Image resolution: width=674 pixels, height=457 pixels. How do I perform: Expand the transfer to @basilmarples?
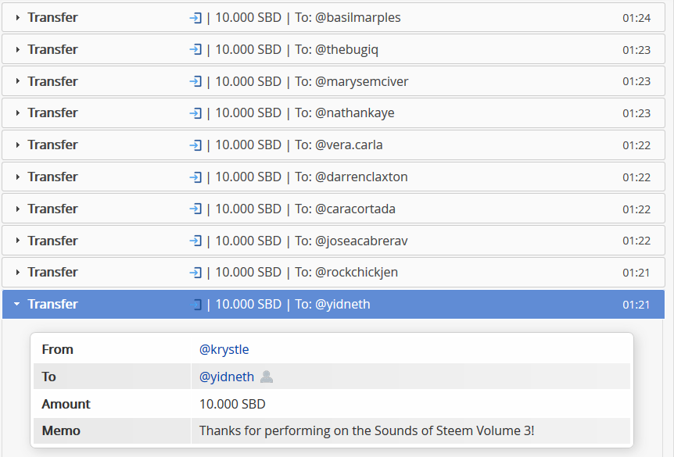click(x=18, y=18)
